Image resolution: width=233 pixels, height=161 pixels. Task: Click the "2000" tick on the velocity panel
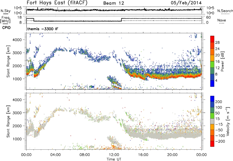point(17,126)
